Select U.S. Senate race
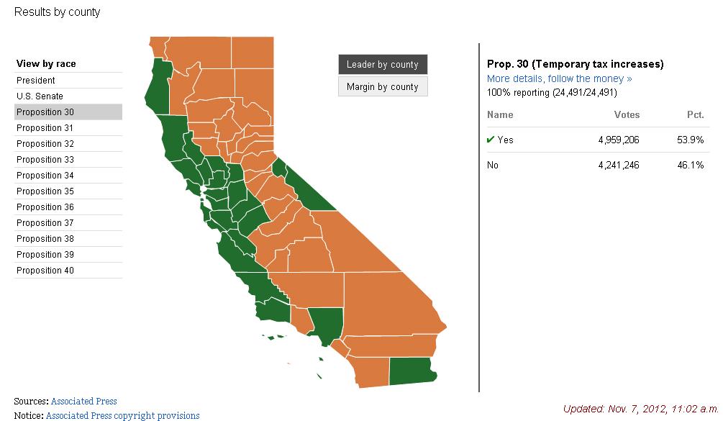 pos(40,96)
